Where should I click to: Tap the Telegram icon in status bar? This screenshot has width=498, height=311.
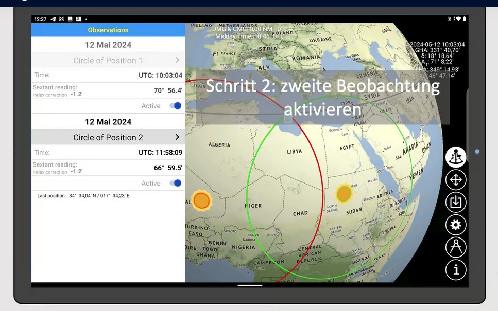[x=53, y=19]
